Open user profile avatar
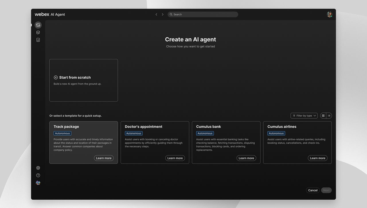Viewport: 367px width, 208px height. [x=329, y=14]
